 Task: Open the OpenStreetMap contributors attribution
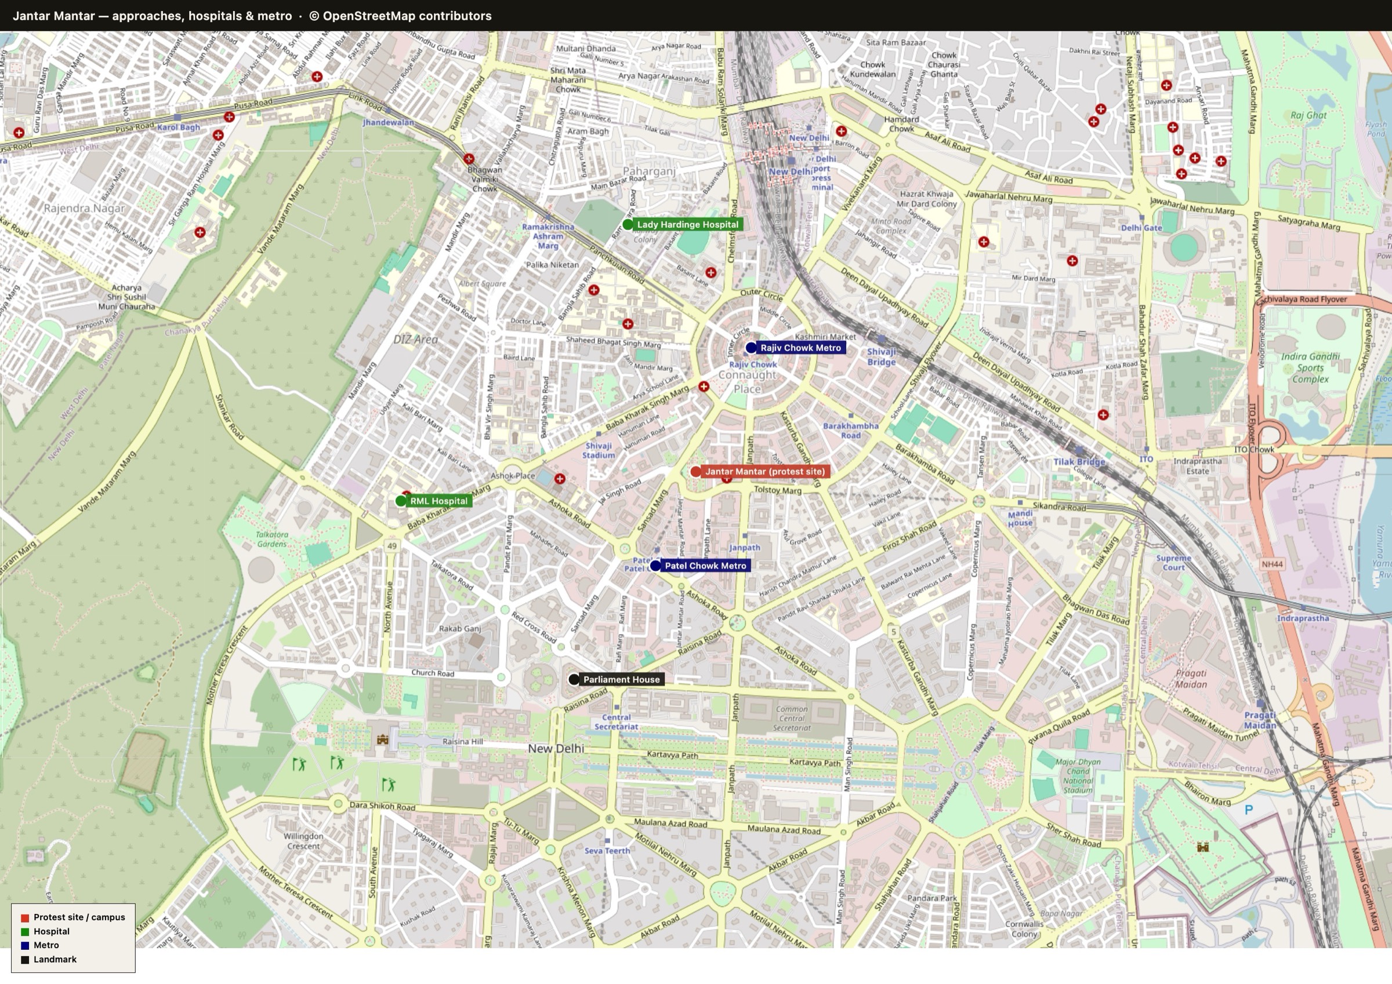[x=400, y=16]
